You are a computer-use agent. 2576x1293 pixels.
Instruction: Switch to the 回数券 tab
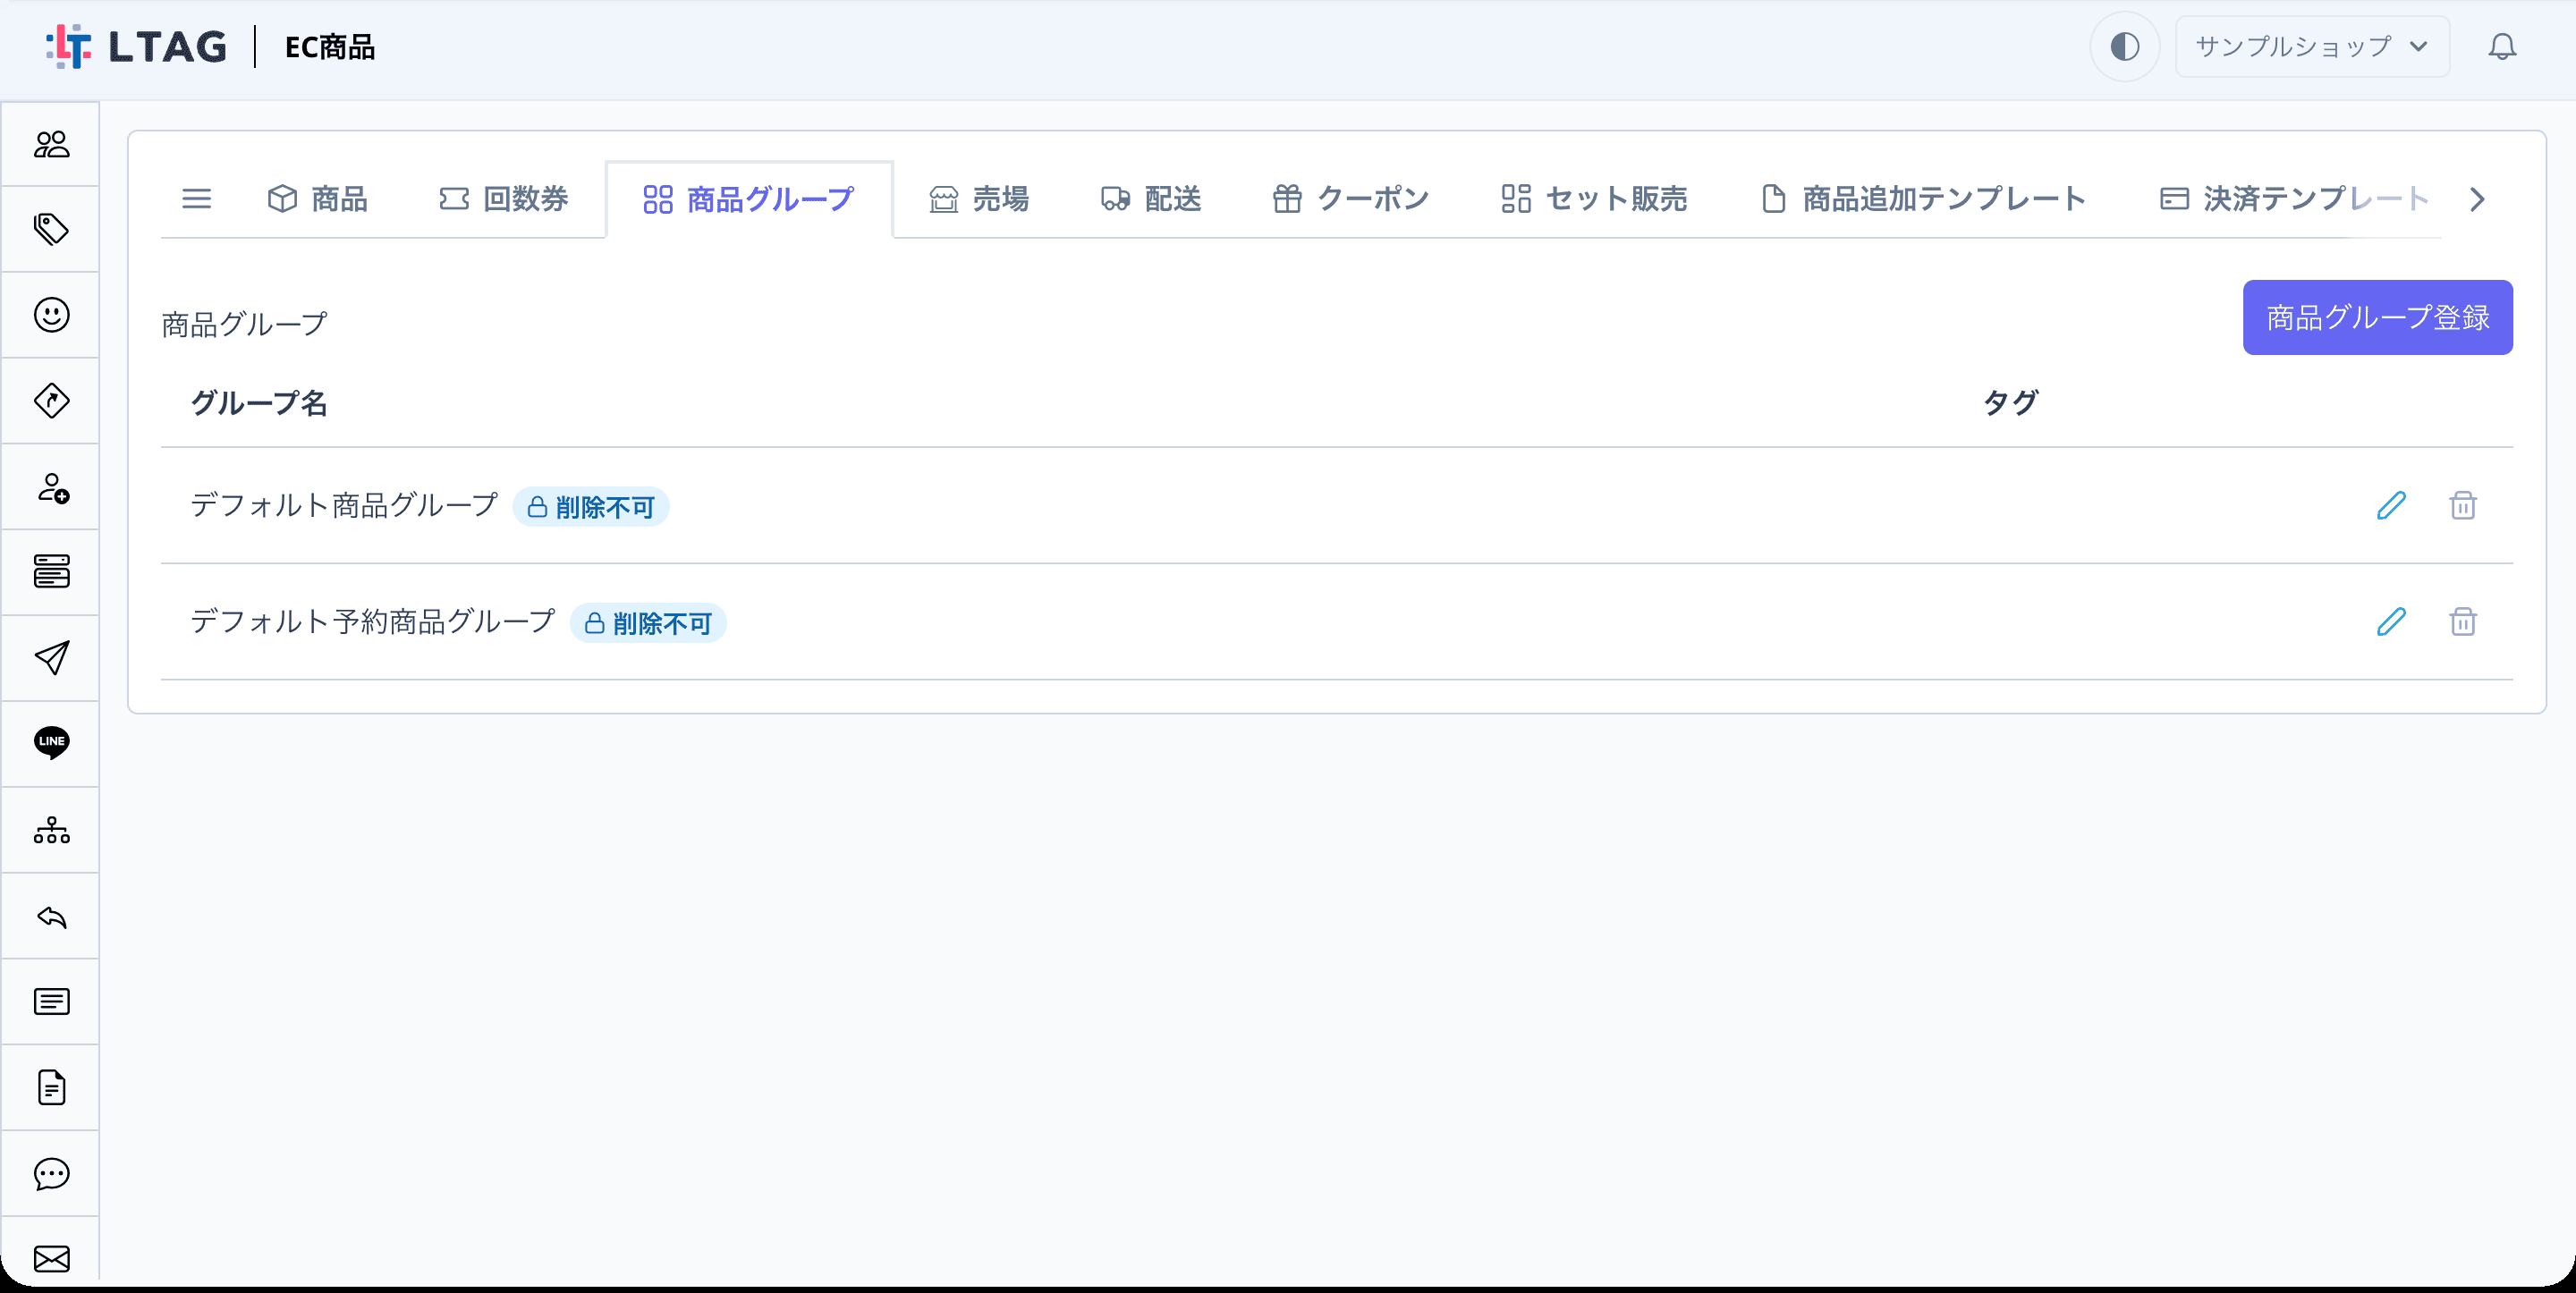[x=504, y=199]
